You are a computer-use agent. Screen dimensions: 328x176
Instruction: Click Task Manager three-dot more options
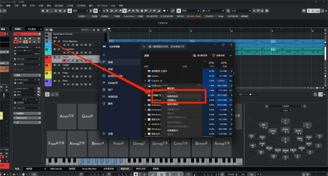point(231,55)
